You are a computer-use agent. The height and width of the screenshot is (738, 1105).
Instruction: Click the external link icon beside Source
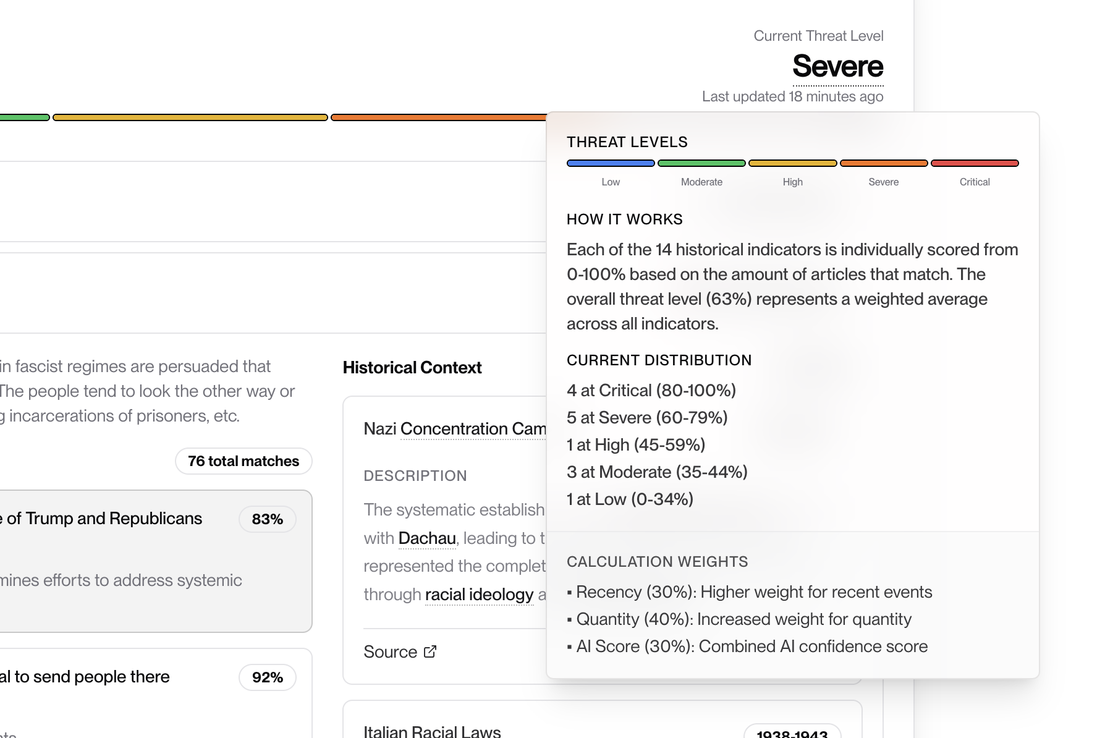pos(430,651)
